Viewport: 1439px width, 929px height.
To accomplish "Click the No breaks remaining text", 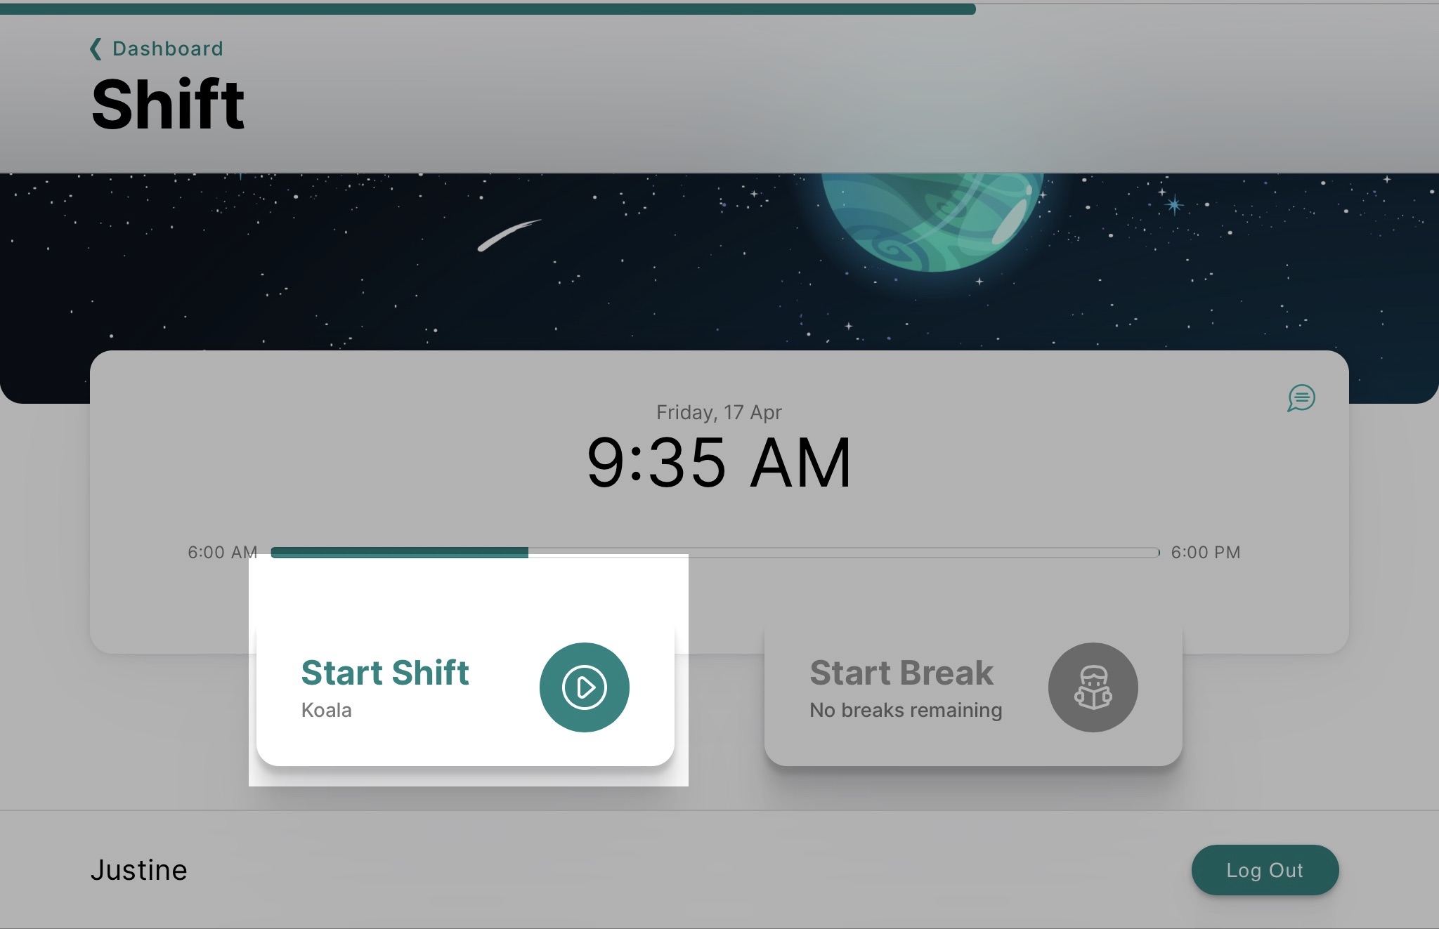I will coord(906,711).
